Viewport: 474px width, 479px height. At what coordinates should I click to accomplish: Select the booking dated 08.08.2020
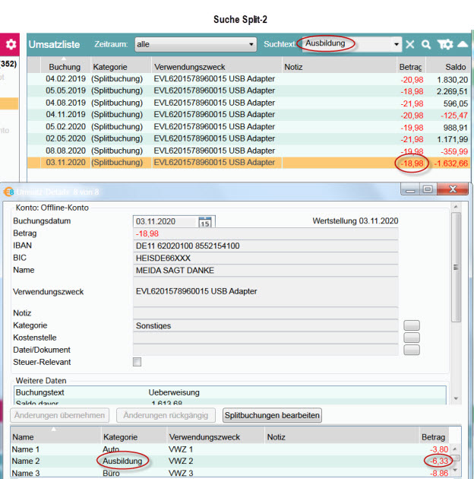248,151
